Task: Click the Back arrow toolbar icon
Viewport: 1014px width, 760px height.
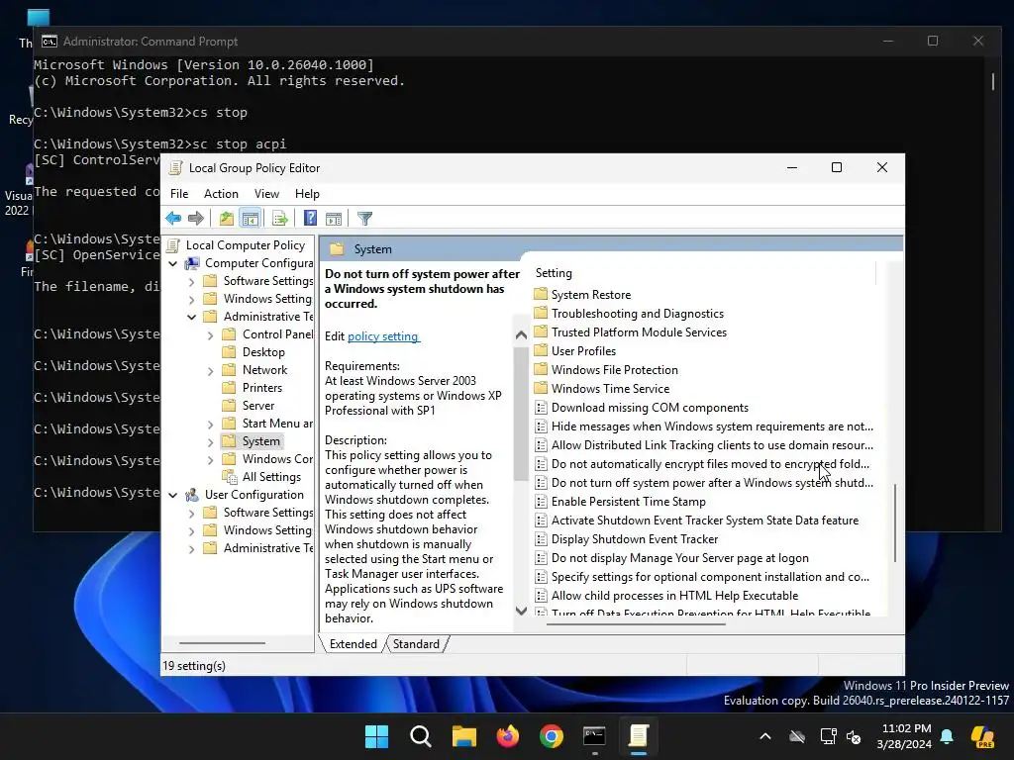Action: tap(173, 219)
